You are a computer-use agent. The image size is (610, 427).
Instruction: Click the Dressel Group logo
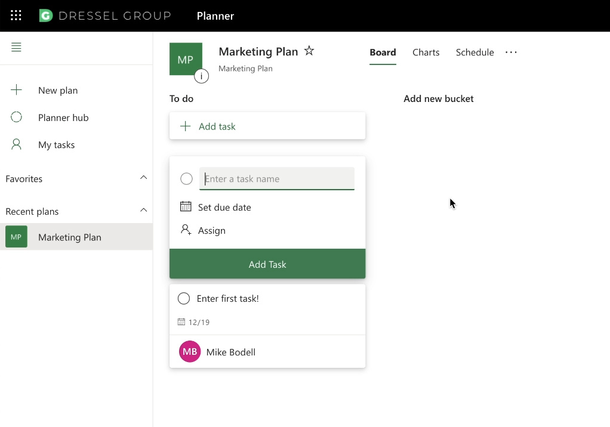tap(105, 16)
